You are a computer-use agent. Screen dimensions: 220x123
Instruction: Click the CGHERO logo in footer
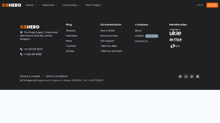coord(30,27)
